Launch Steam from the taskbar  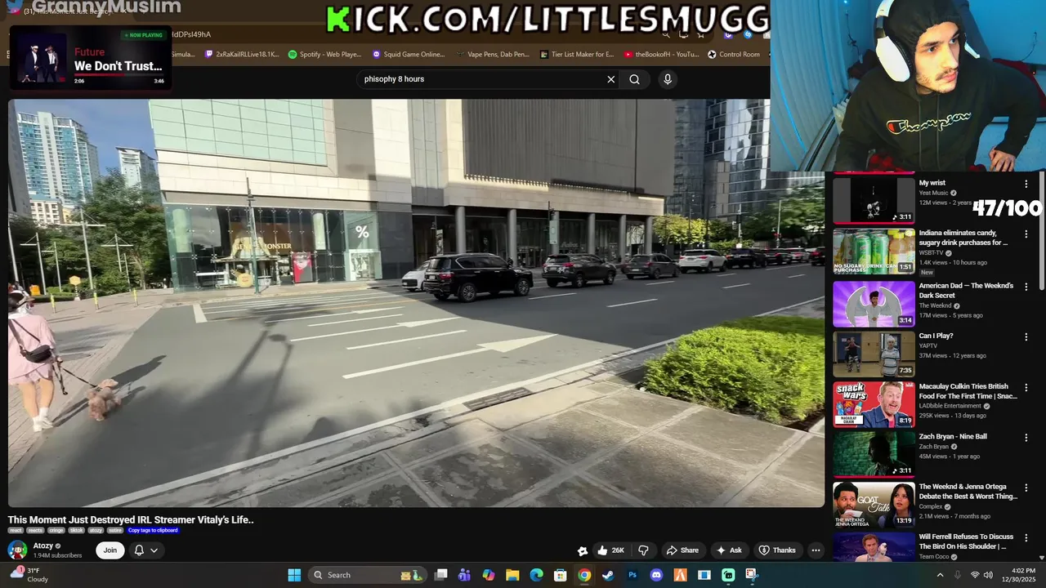[x=608, y=575]
